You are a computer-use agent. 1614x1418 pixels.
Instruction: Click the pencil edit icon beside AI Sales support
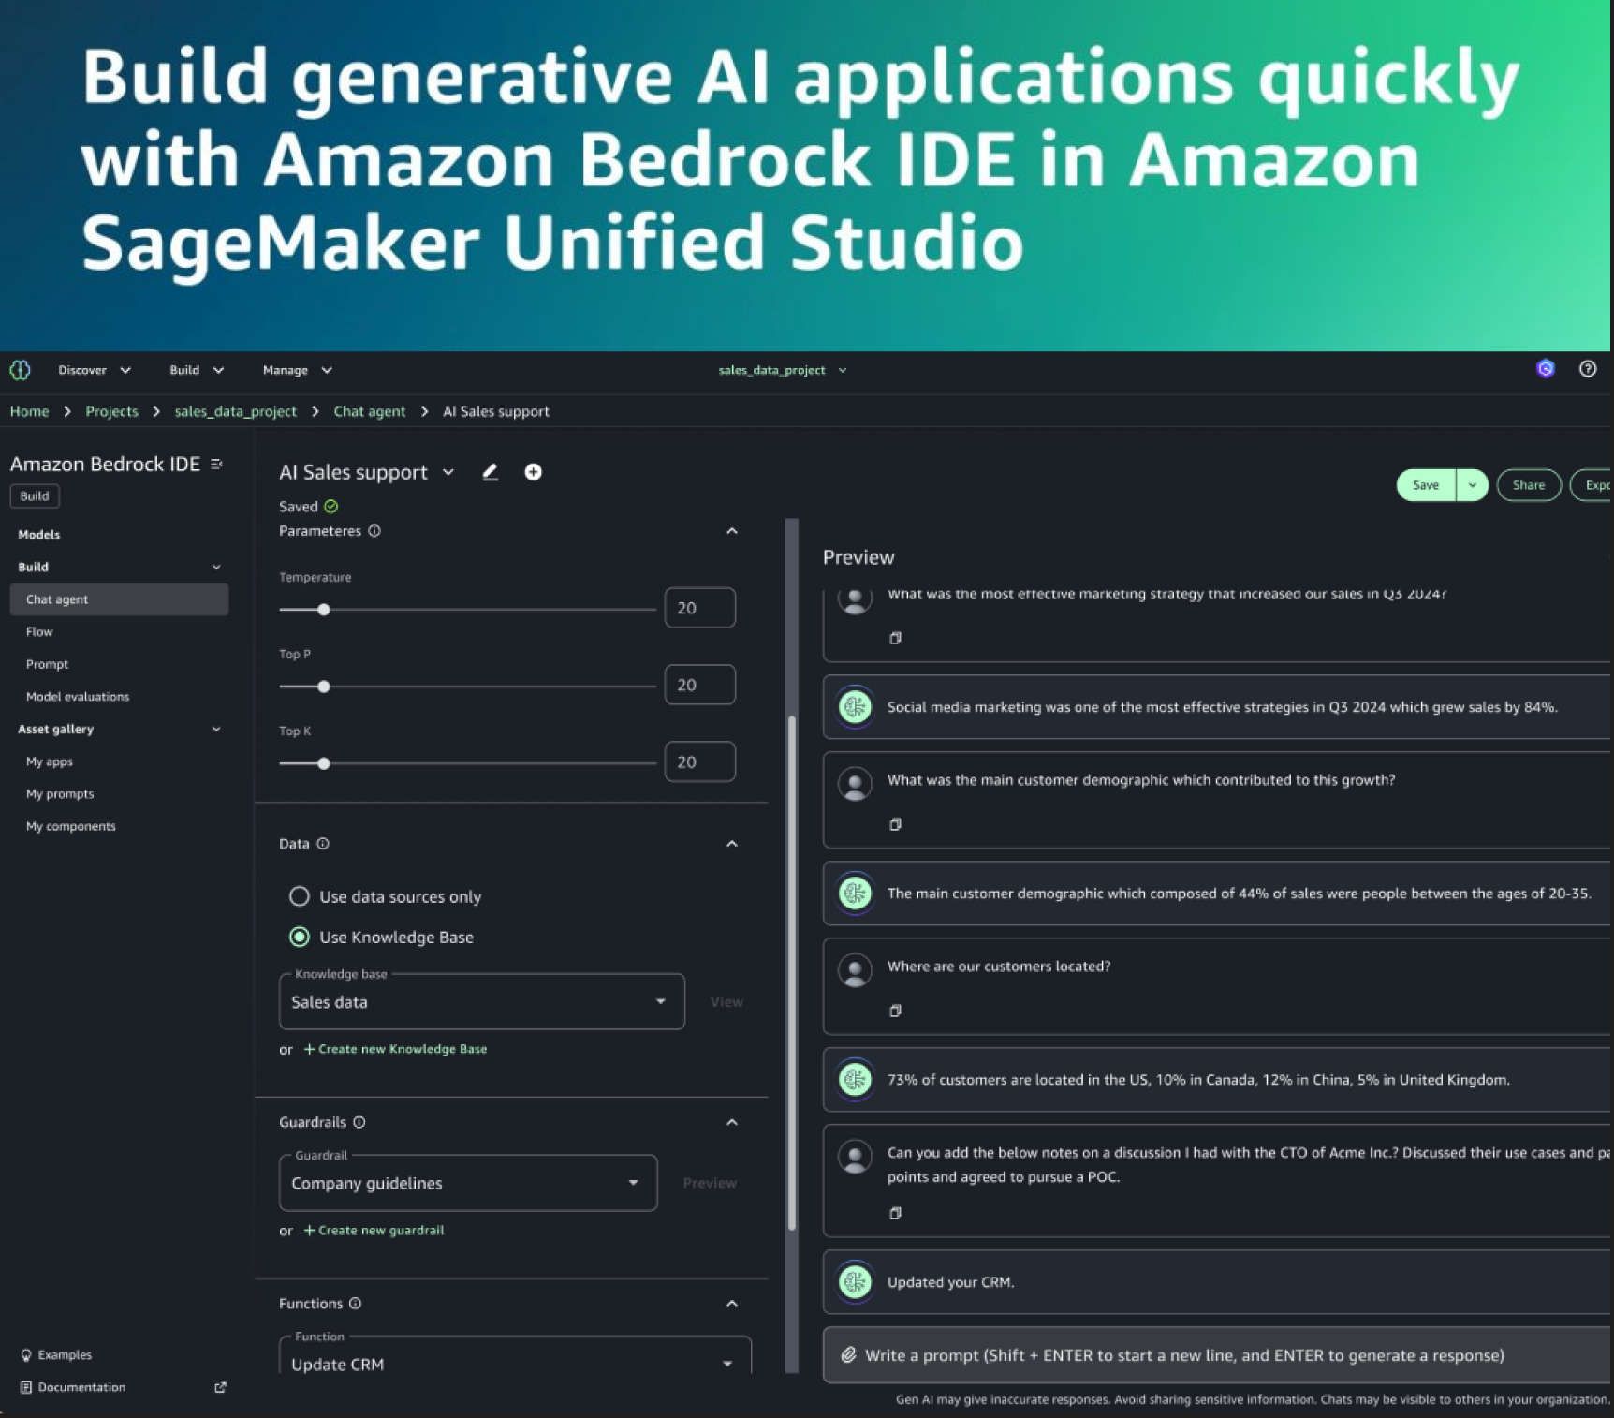click(490, 472)
